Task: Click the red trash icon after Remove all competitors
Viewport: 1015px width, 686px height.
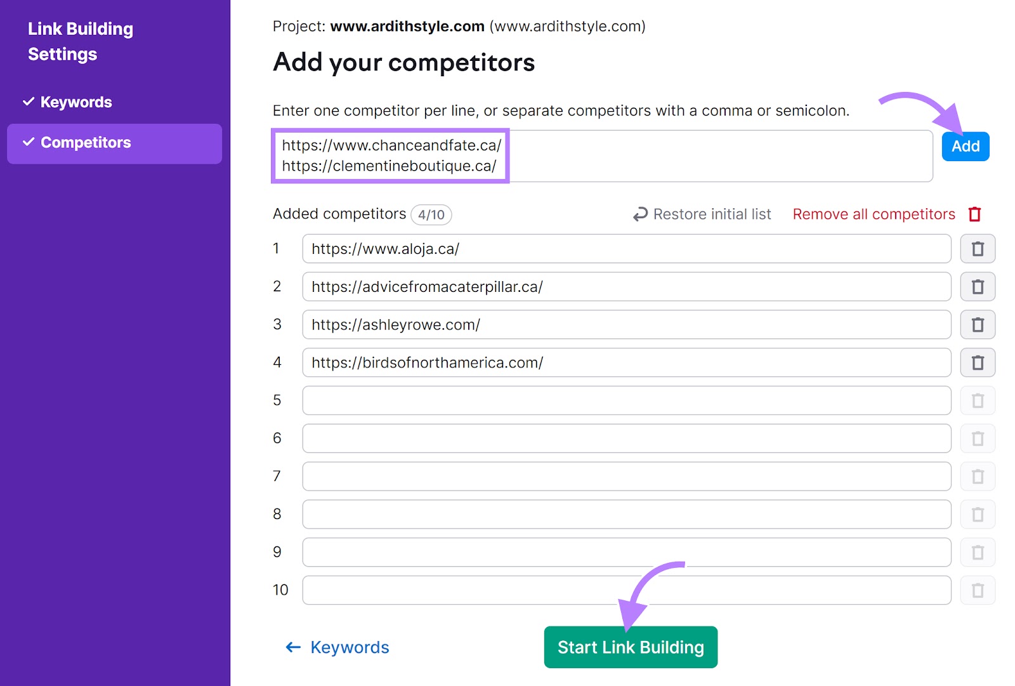Action: click(975, 214)
